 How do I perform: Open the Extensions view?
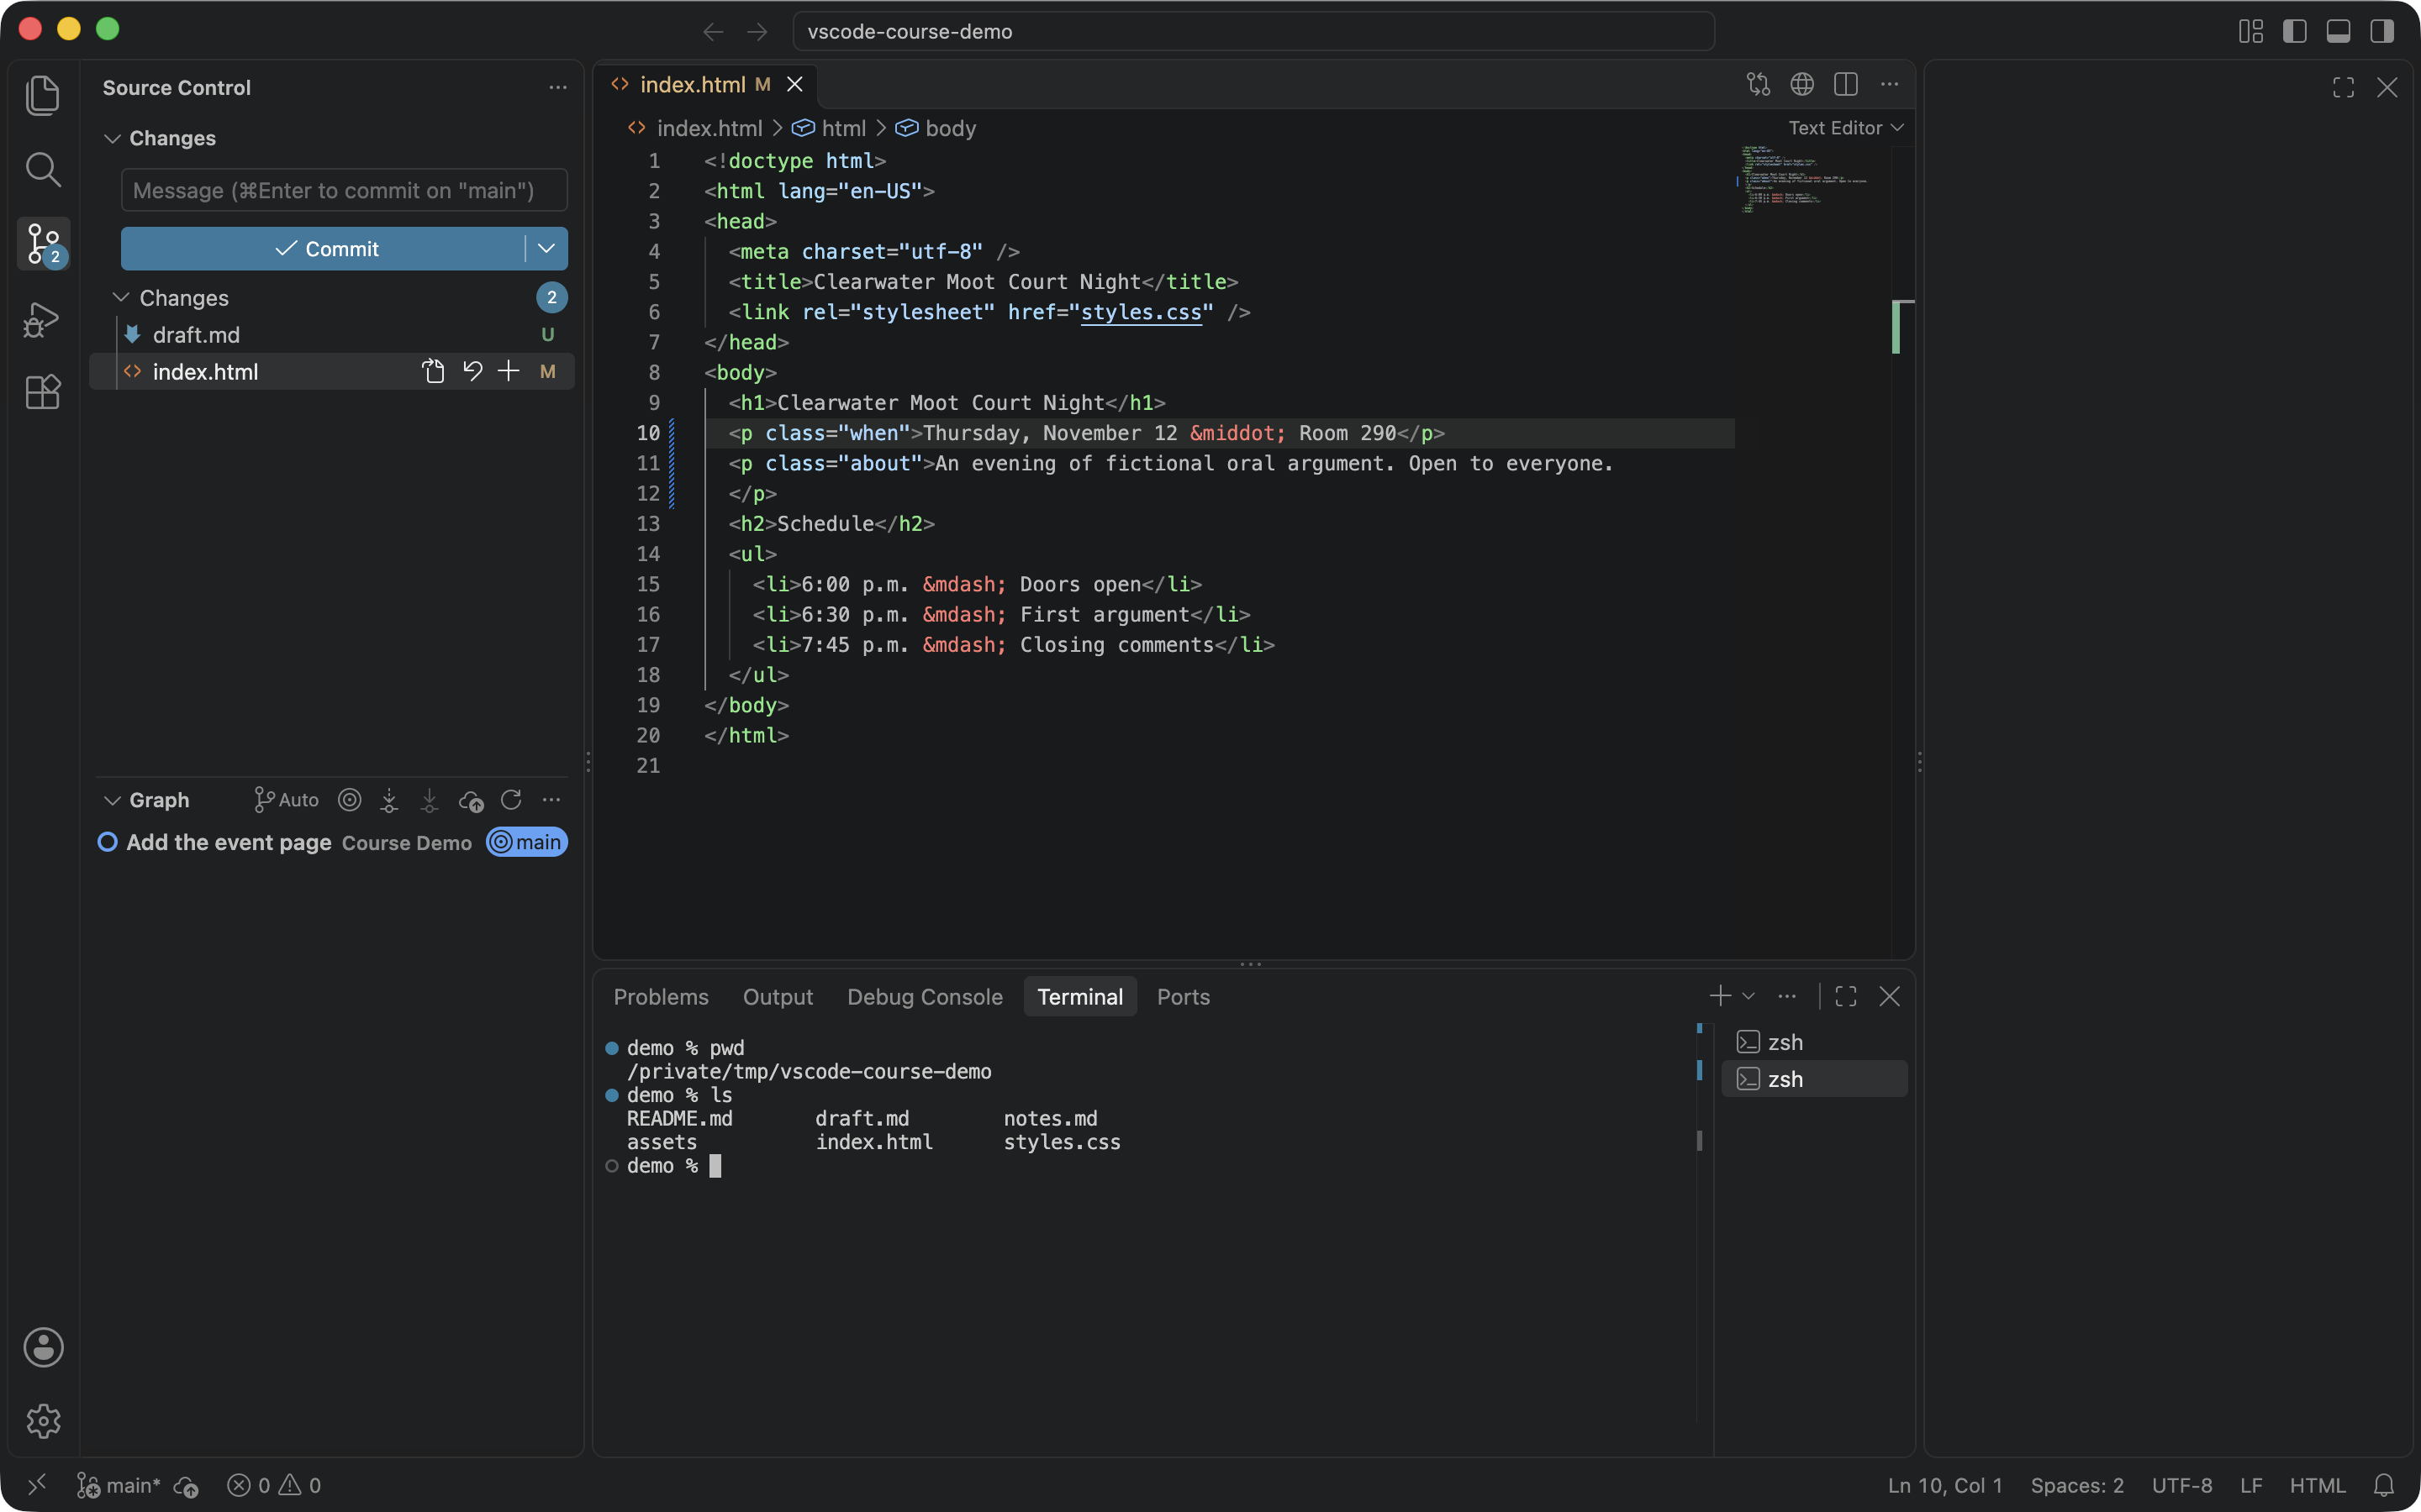point(42,392)
